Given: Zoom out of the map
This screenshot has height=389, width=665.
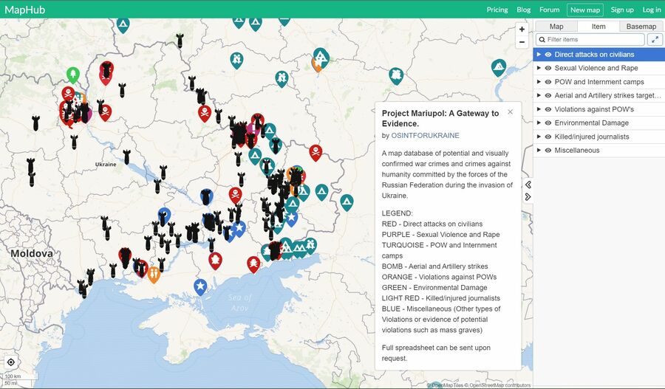Looking at the screenshot, I should 522,42.
